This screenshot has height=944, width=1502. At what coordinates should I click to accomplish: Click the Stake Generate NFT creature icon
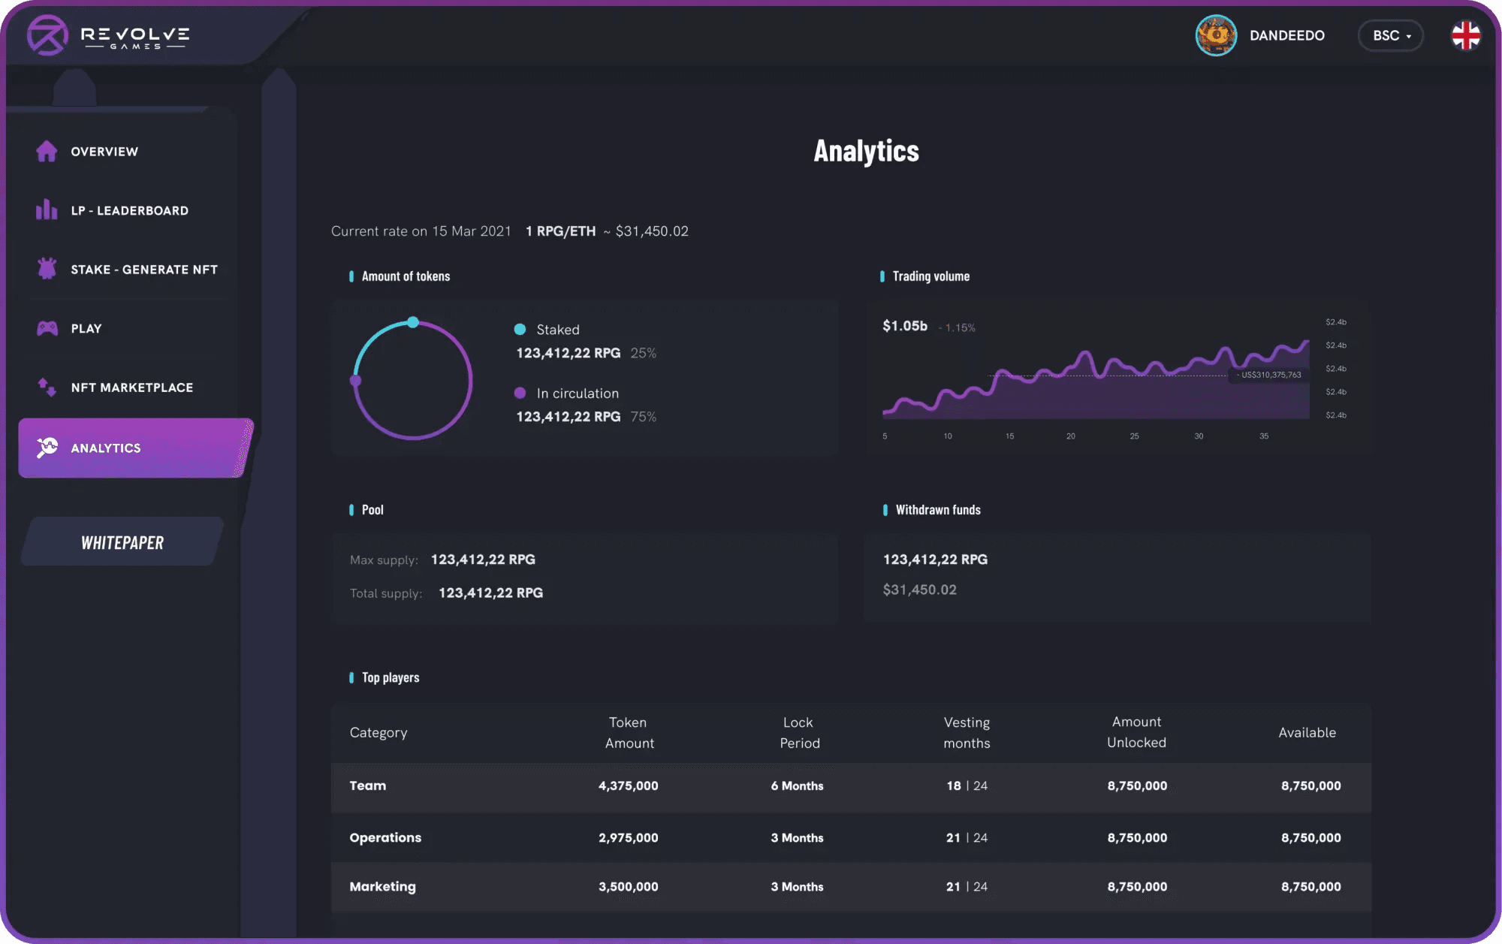47,269
